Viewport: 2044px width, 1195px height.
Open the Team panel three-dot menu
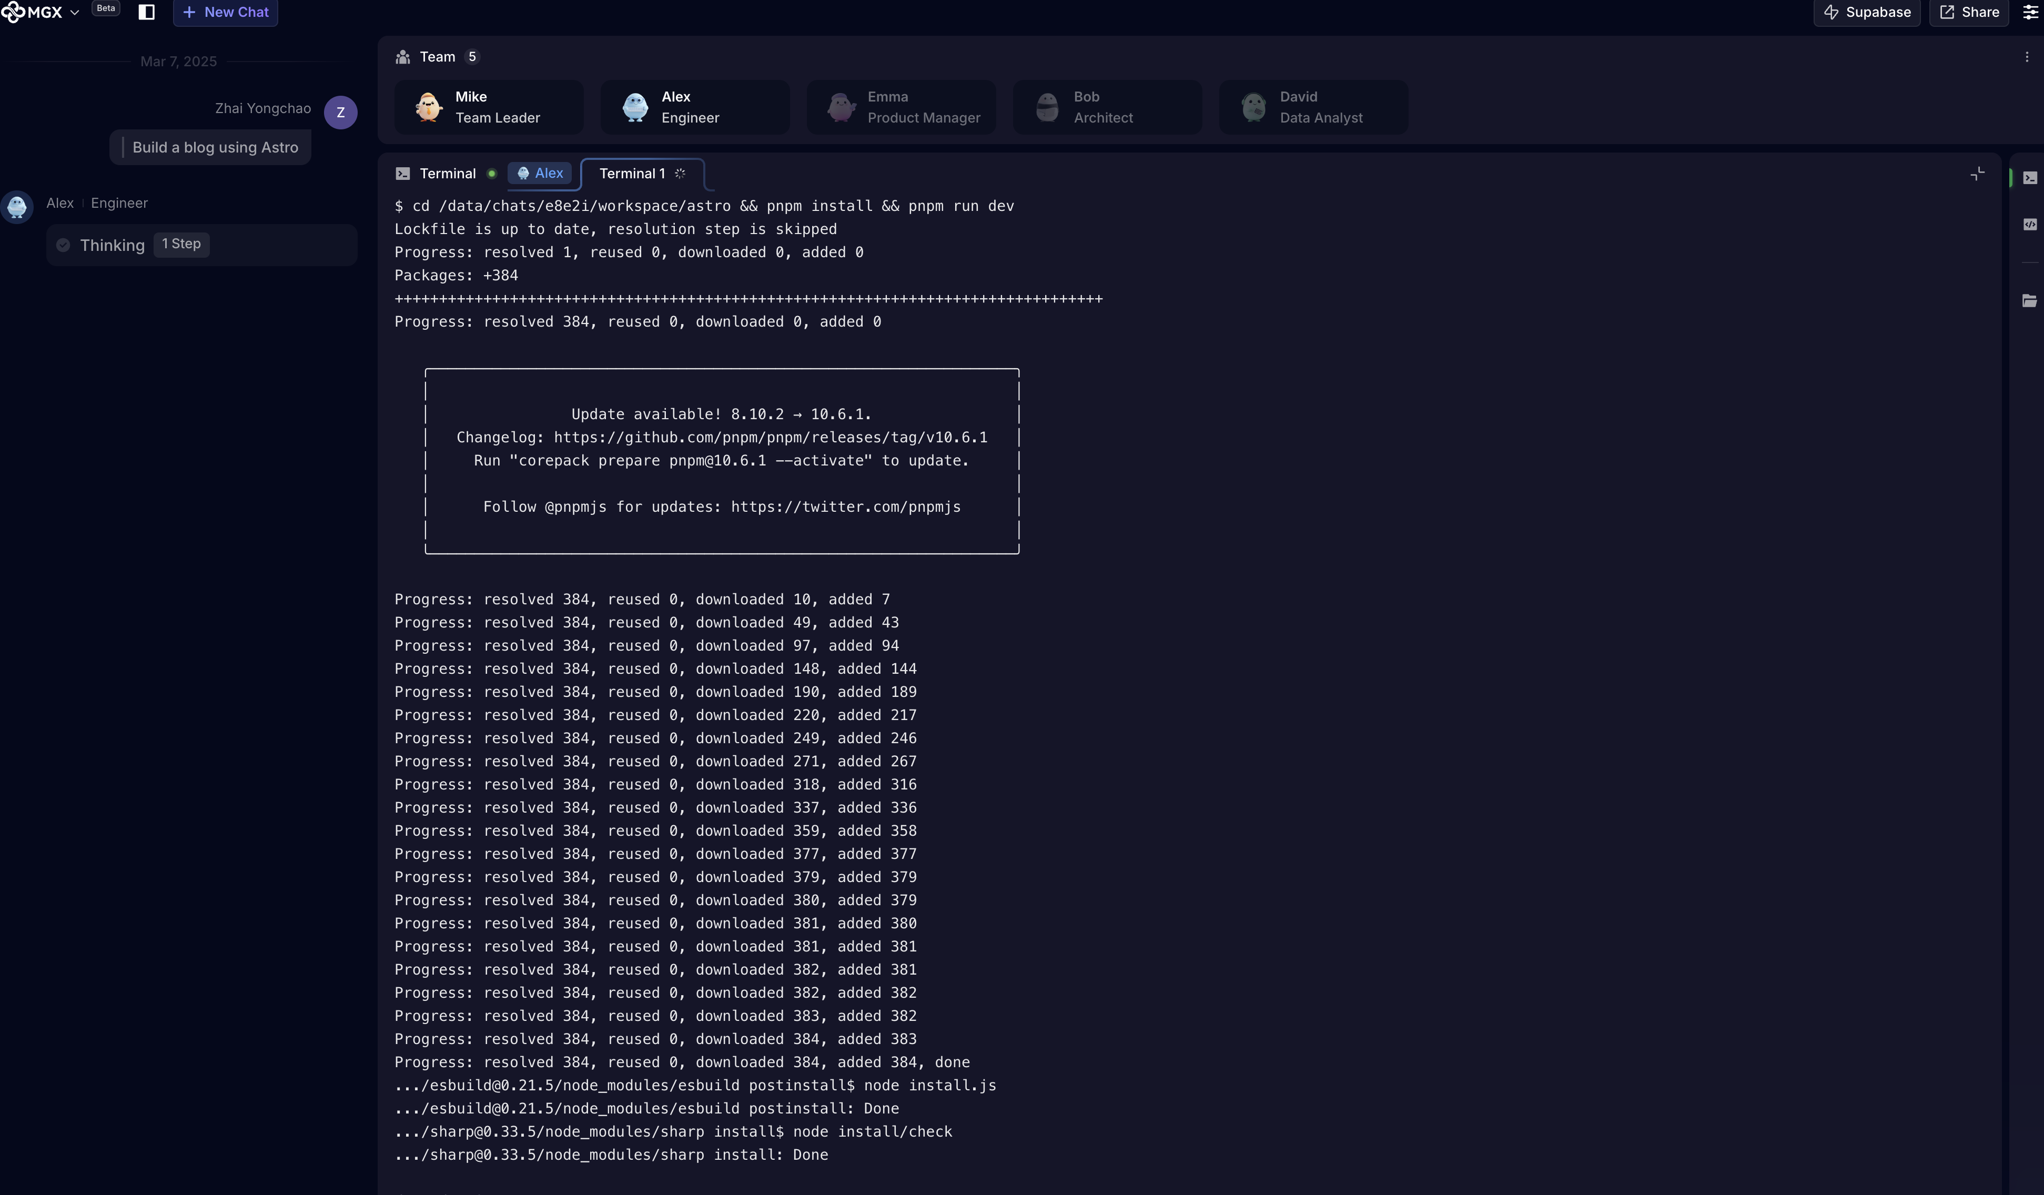click(2026, 57)
